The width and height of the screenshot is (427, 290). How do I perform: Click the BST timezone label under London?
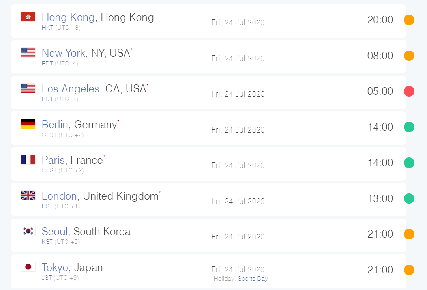(47, 206)
